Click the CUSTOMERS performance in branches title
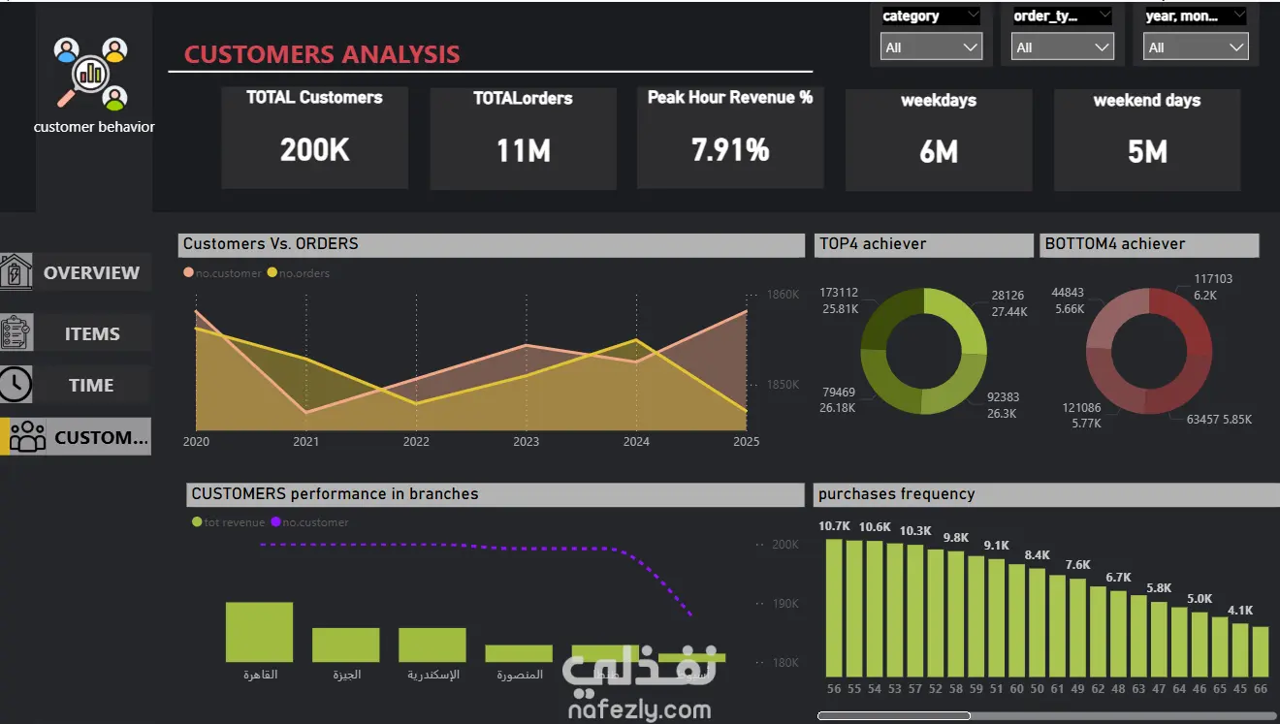The width and height of the screenshot is (1280, 724). tap(335, 494)
